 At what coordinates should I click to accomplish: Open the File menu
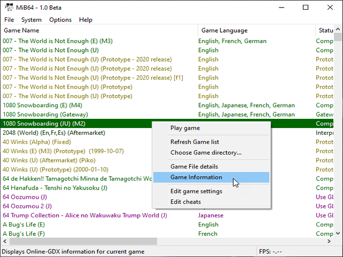(x=9, y=20)
